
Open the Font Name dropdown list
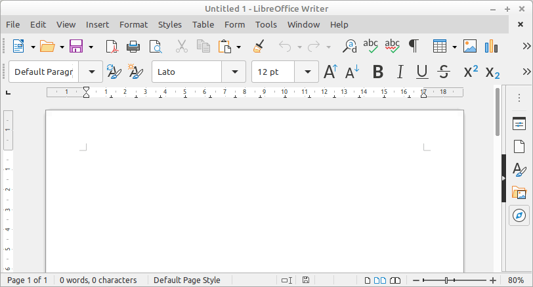pyautogui.click(x=234, y=72)
